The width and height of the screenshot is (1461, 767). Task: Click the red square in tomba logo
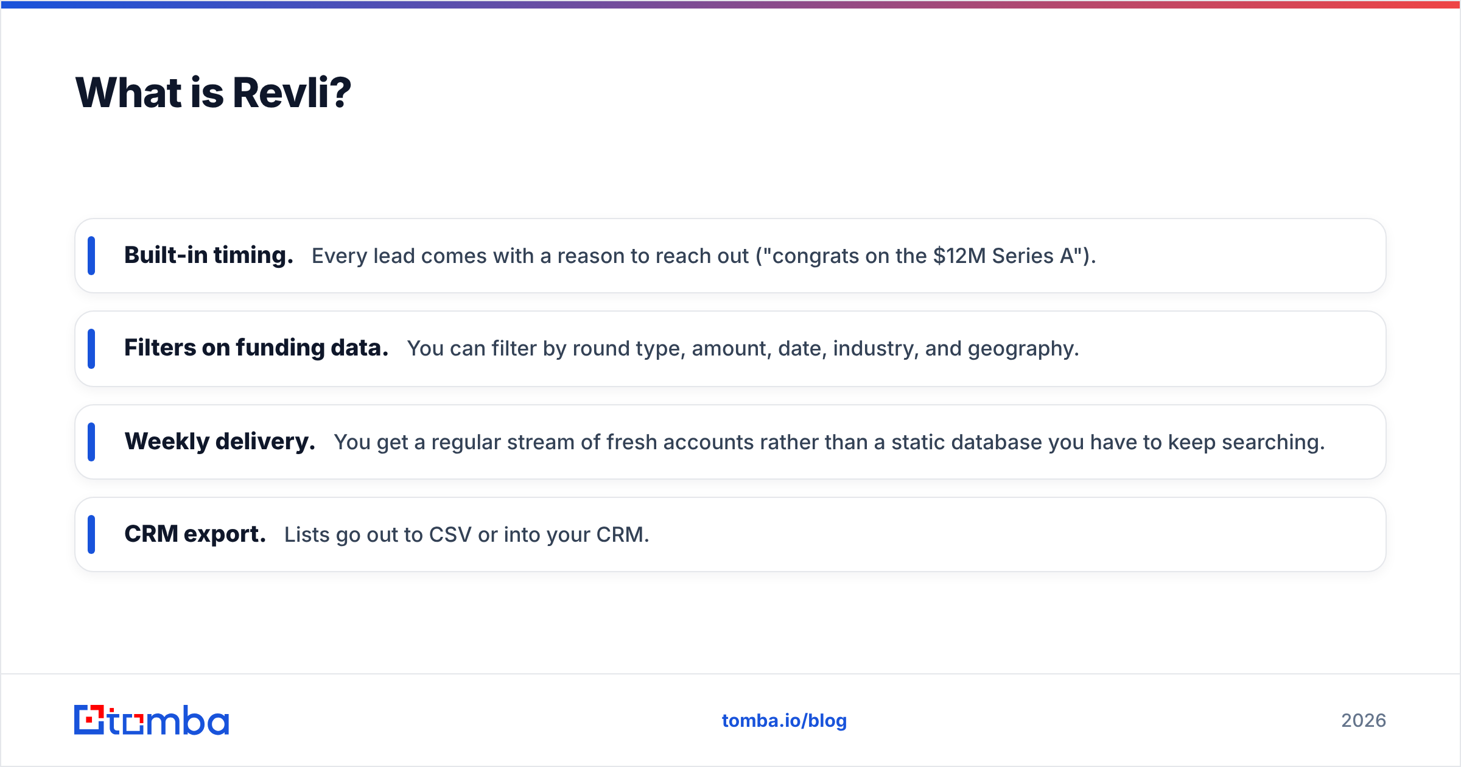click(x=90, y=720)
